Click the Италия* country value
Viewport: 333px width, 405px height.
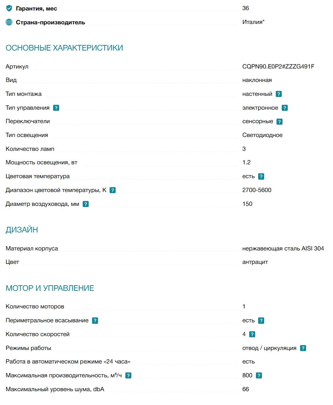click(253, 22)
